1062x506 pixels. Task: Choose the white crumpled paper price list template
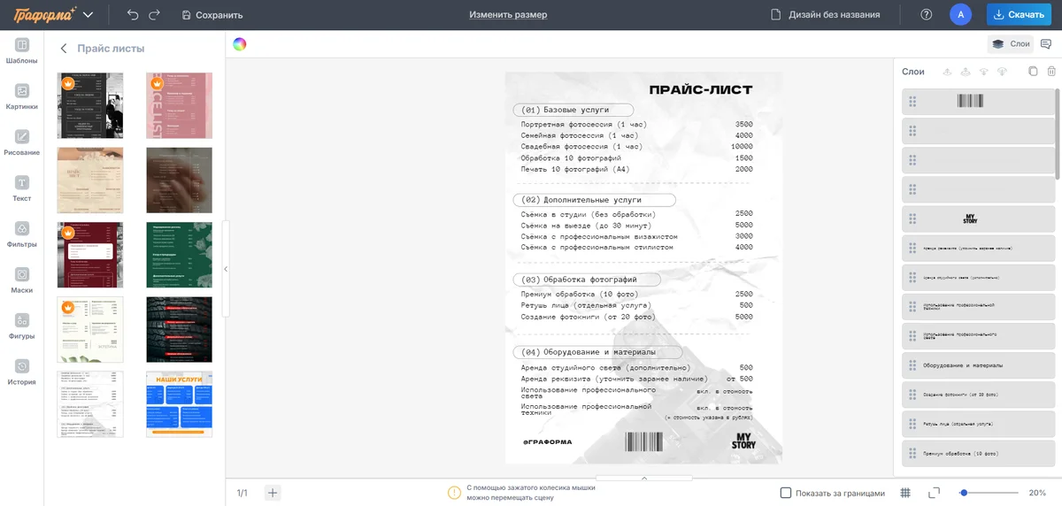(90, 404)
